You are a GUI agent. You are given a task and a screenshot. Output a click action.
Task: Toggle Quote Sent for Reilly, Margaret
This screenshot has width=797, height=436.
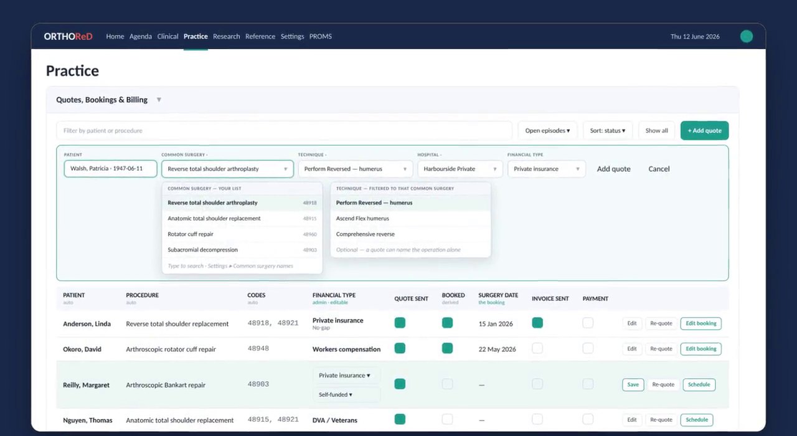click(400, 384)
